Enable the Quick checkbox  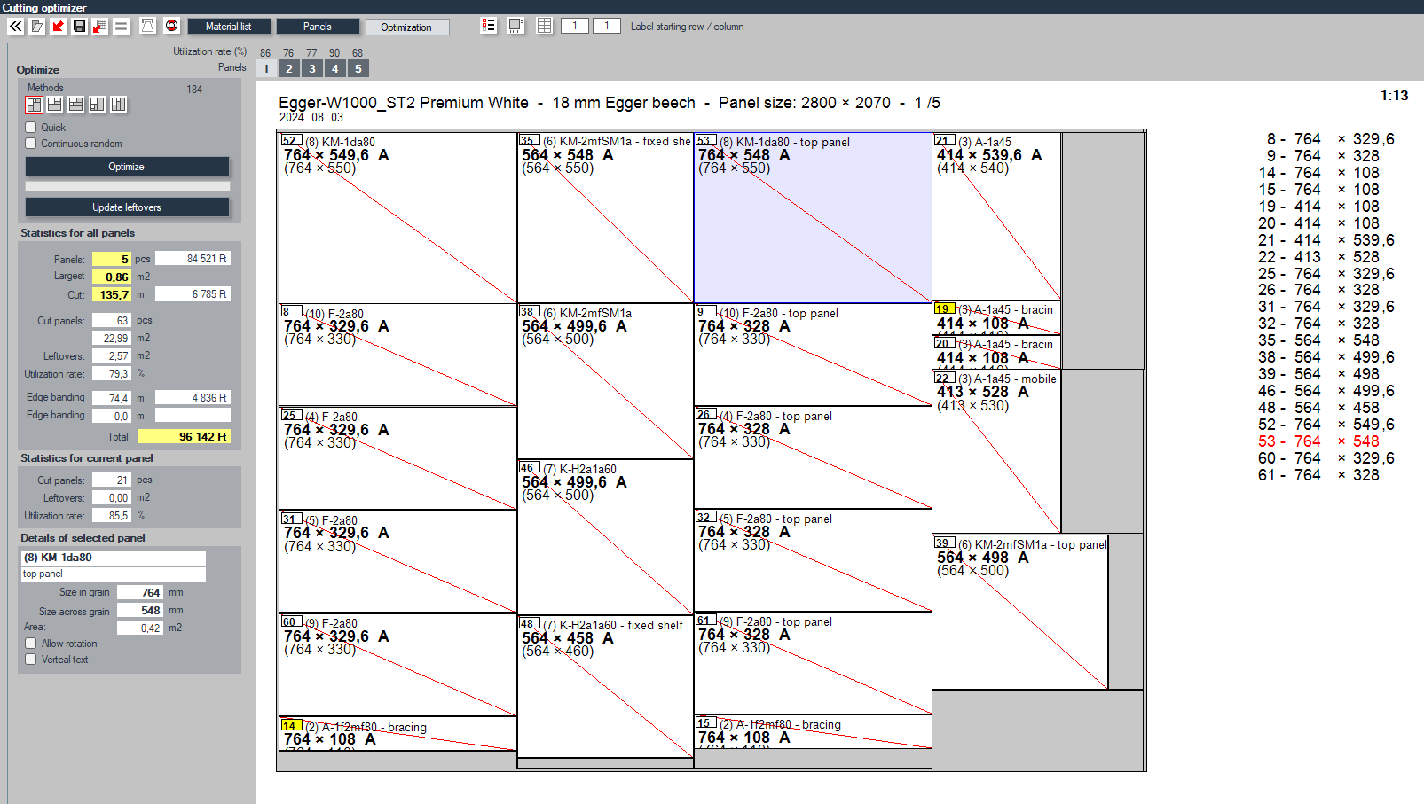pos(31,128)
